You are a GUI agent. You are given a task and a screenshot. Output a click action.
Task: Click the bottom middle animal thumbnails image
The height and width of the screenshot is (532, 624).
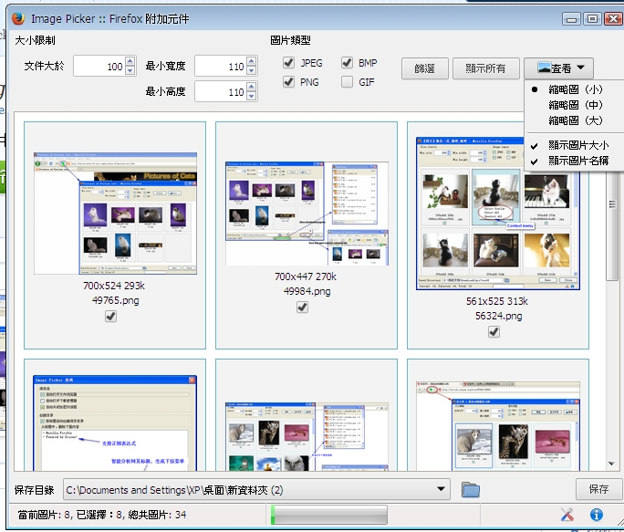(307, 437)
